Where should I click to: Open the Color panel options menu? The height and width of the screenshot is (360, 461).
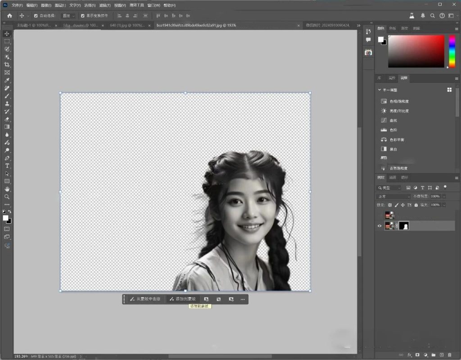coord(456,29)
